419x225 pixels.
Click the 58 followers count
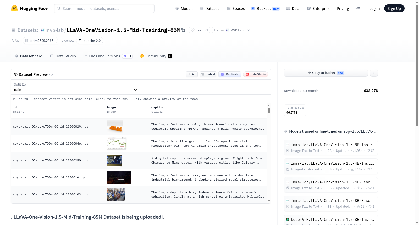pyautogui.click(x=249, y=30)
